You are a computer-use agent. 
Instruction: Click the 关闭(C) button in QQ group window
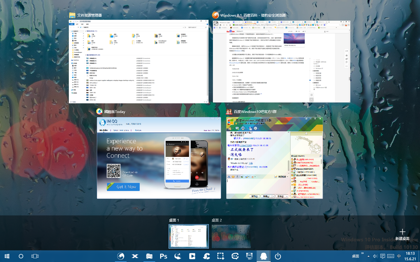255,196
